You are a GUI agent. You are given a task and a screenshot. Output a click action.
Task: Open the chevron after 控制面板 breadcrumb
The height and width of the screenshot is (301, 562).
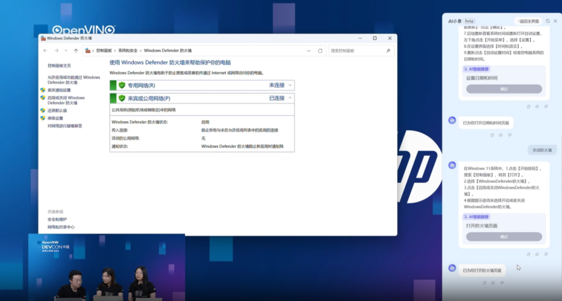[116, 51]
